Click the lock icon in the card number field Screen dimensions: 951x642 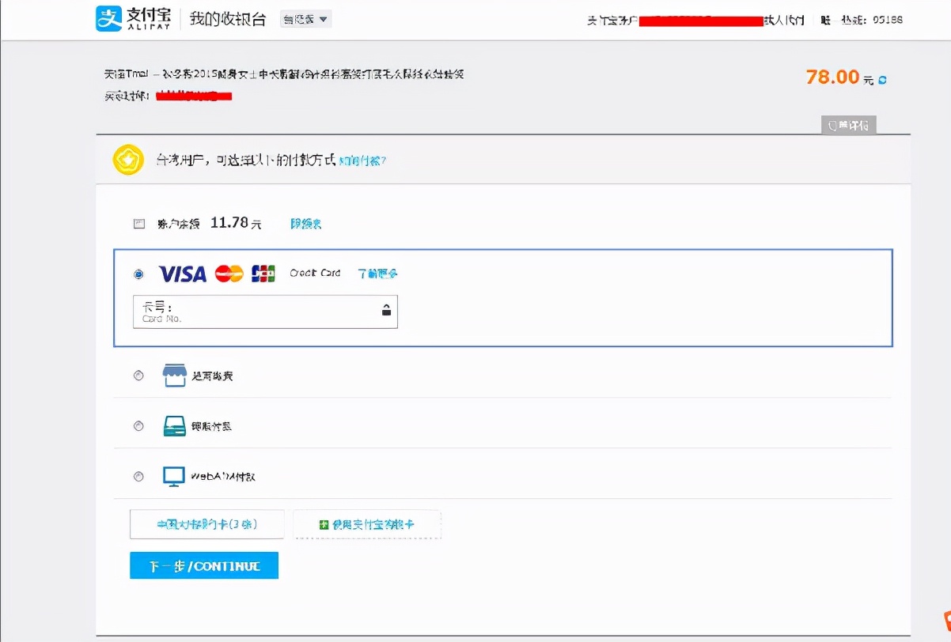(386, 311)
